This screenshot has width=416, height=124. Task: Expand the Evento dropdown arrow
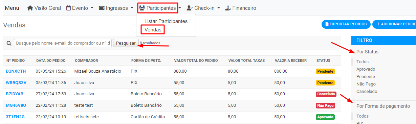(92, 8)
